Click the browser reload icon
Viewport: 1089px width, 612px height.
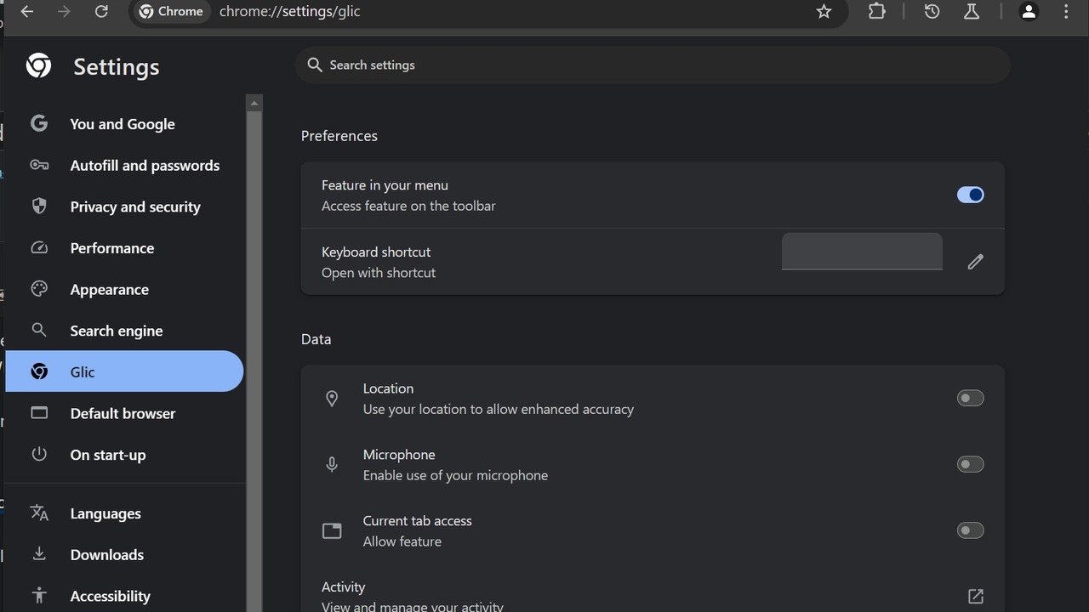tap(101, 12)
